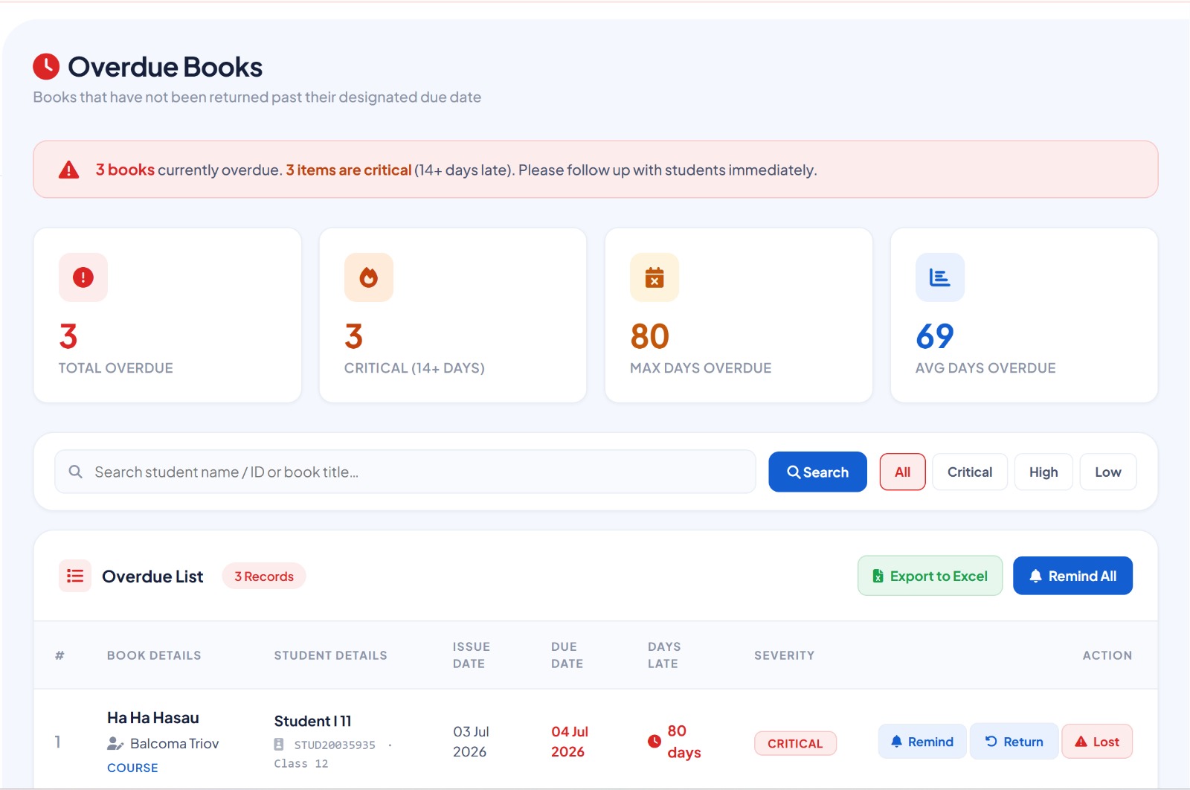This screenshot has width=1190, height=790.
Task: Click the red clock icon beside Overdue Books
Action: pos(46,66)
